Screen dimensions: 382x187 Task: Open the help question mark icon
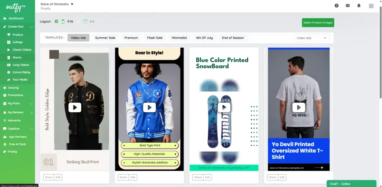tap(336, 6)
